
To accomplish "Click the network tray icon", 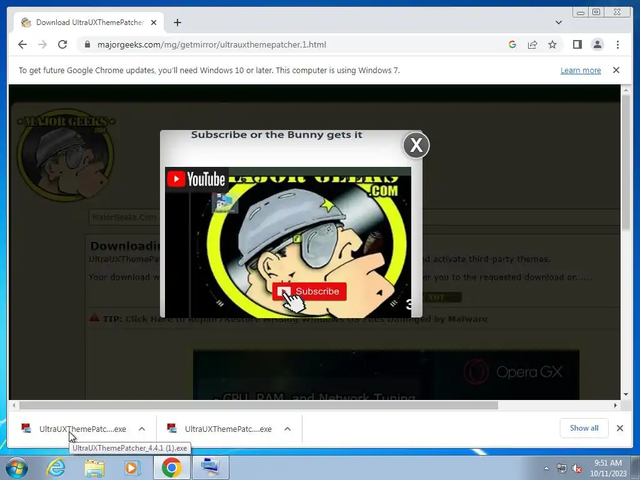I will click(562, 469).
